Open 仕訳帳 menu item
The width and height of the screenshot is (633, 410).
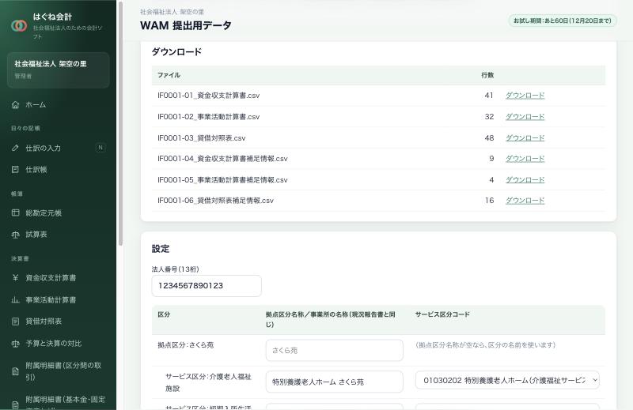point(58,169)
